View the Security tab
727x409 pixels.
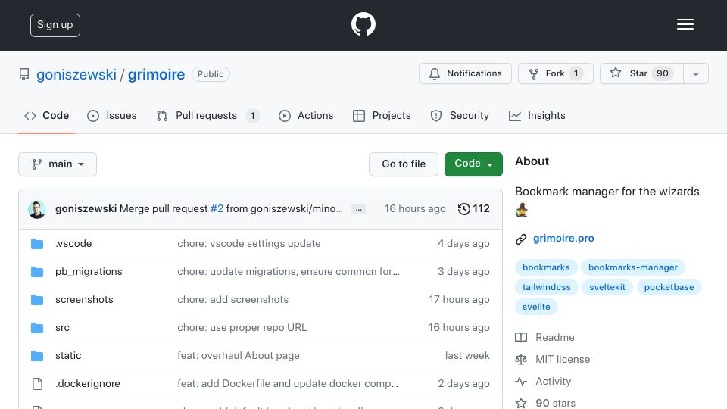click(460, 115)
